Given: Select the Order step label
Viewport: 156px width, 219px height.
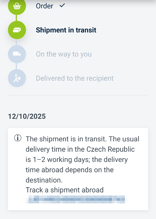Looking at the screenshot, I should tap(44, 6).
